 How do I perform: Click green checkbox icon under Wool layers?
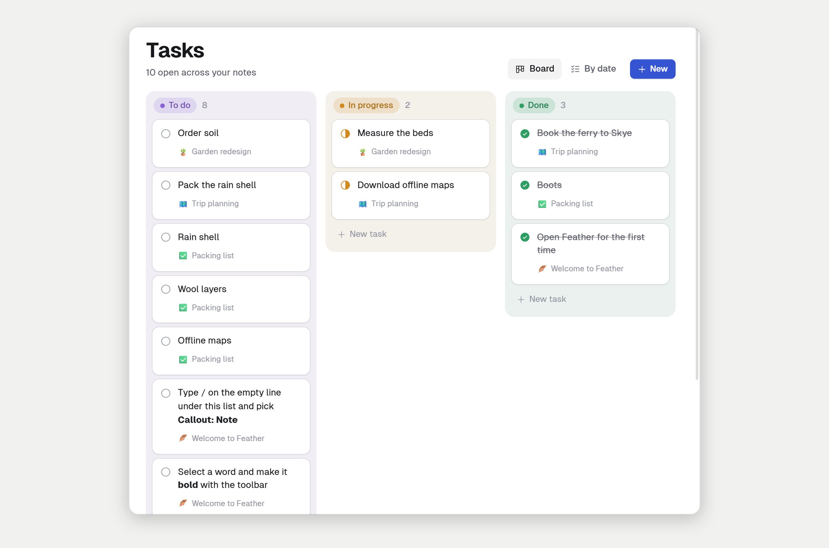tap(183, 308)
